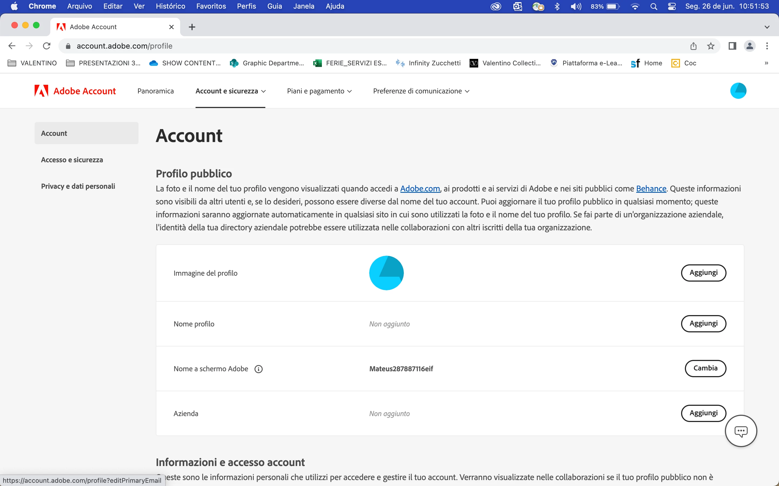Click Aggiungi button for Nome profilo
This screenshot has width=779, height=486.
tap(703, 323)
